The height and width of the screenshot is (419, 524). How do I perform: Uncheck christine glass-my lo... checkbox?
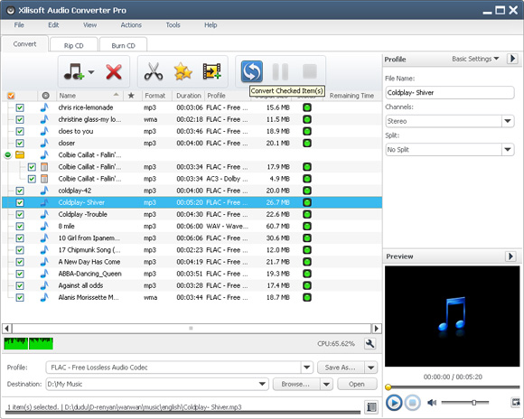coord(20,119)
